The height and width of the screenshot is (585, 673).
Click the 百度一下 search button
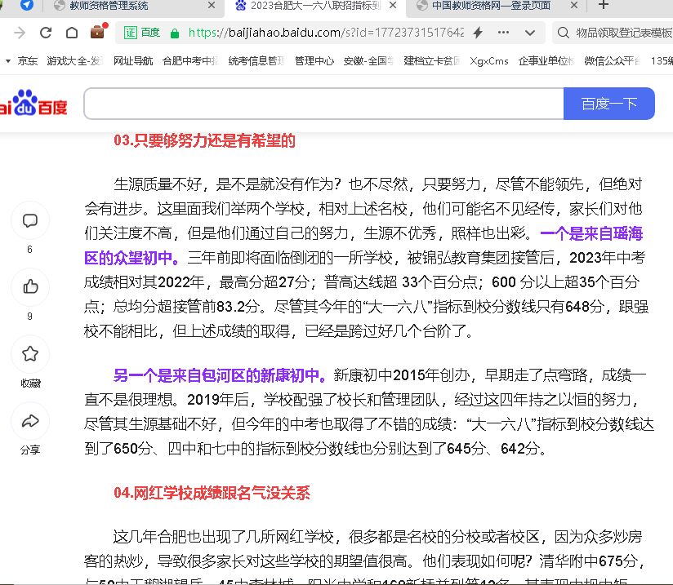pyautogui.click(x=608, y=104)
